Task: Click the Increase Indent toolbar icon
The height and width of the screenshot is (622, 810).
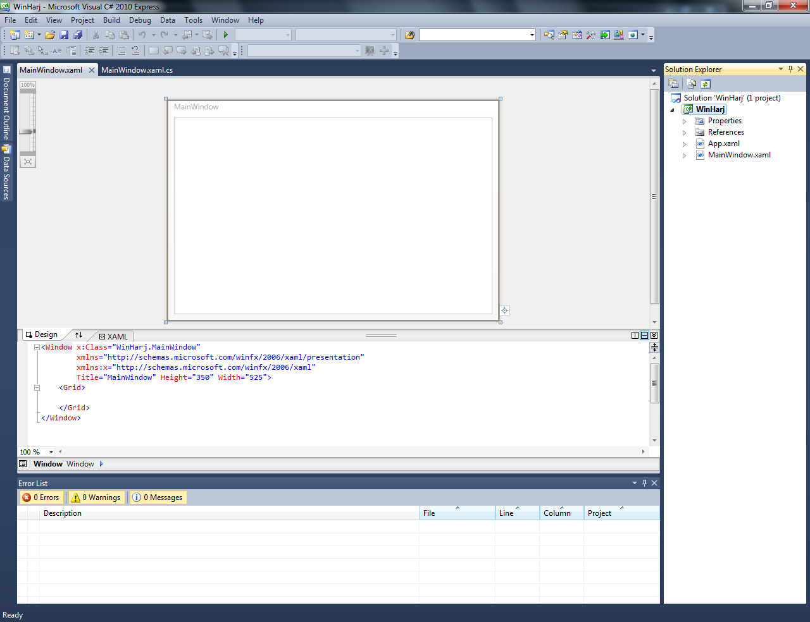Action: [x=104, y=51]
